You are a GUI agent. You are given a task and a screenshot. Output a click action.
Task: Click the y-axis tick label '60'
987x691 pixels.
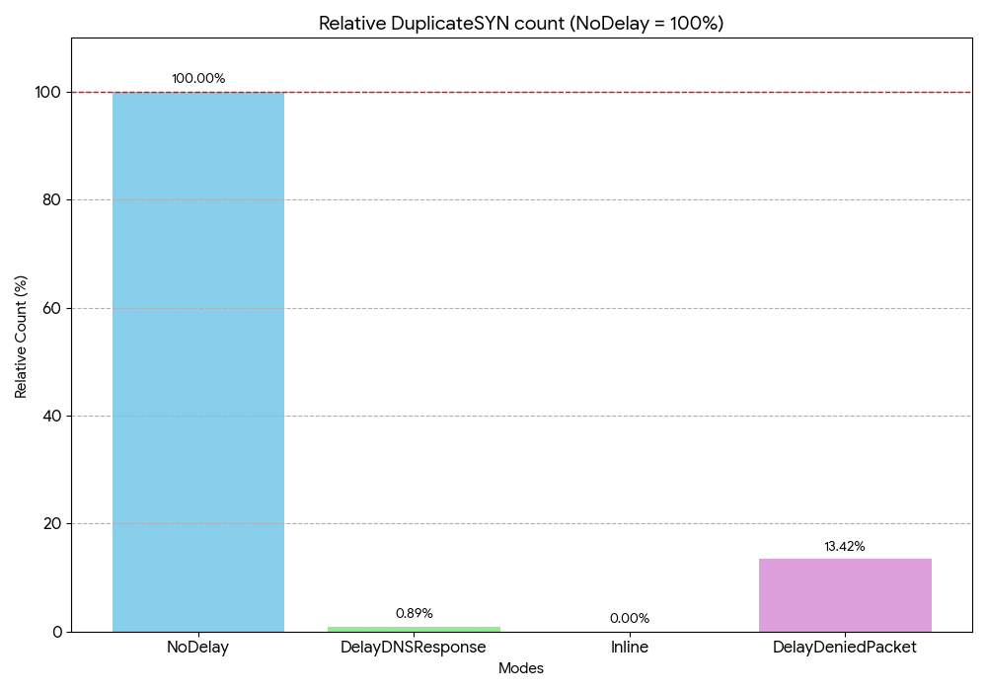tap(53, 308)
